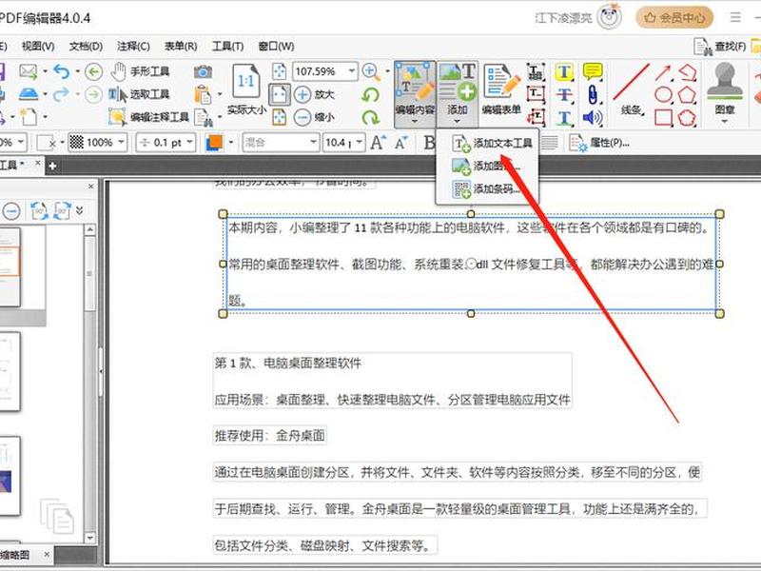
Task: Select the Polygon shape tool
Action: pos(687,94)
